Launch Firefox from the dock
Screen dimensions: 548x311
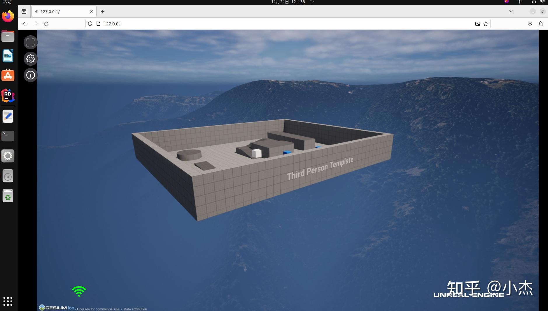coord(8,16)
